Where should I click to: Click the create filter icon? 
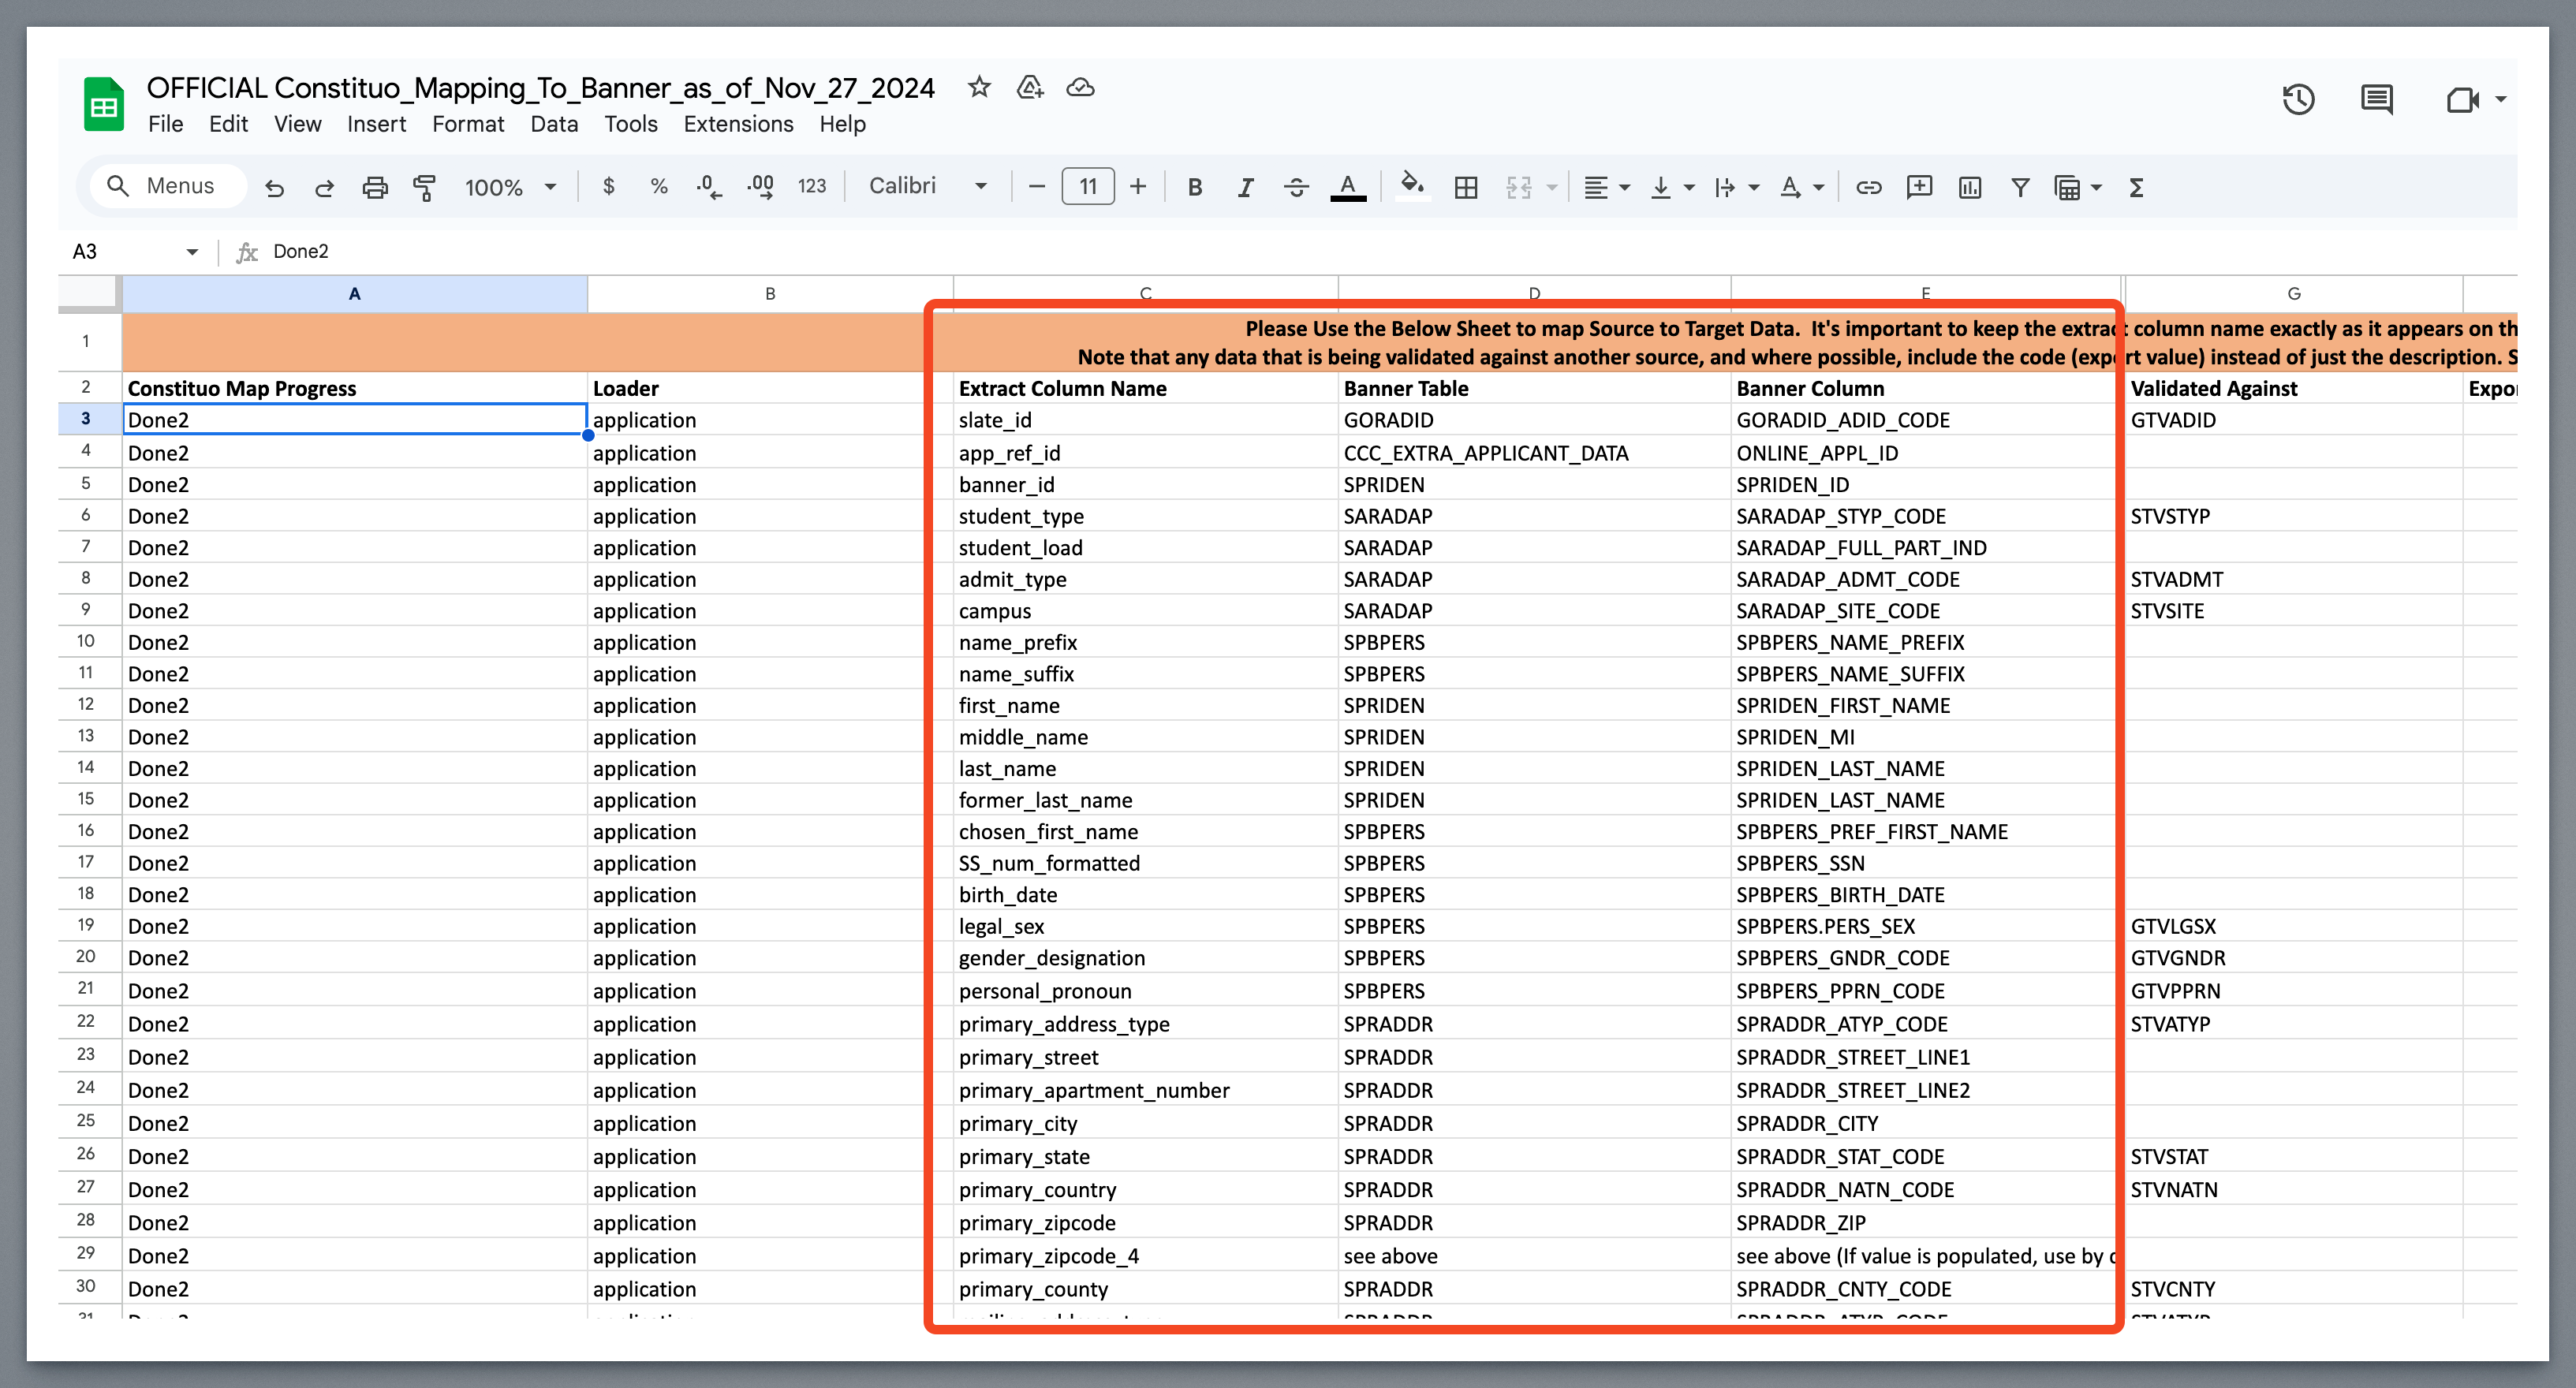coord(2019,187)
